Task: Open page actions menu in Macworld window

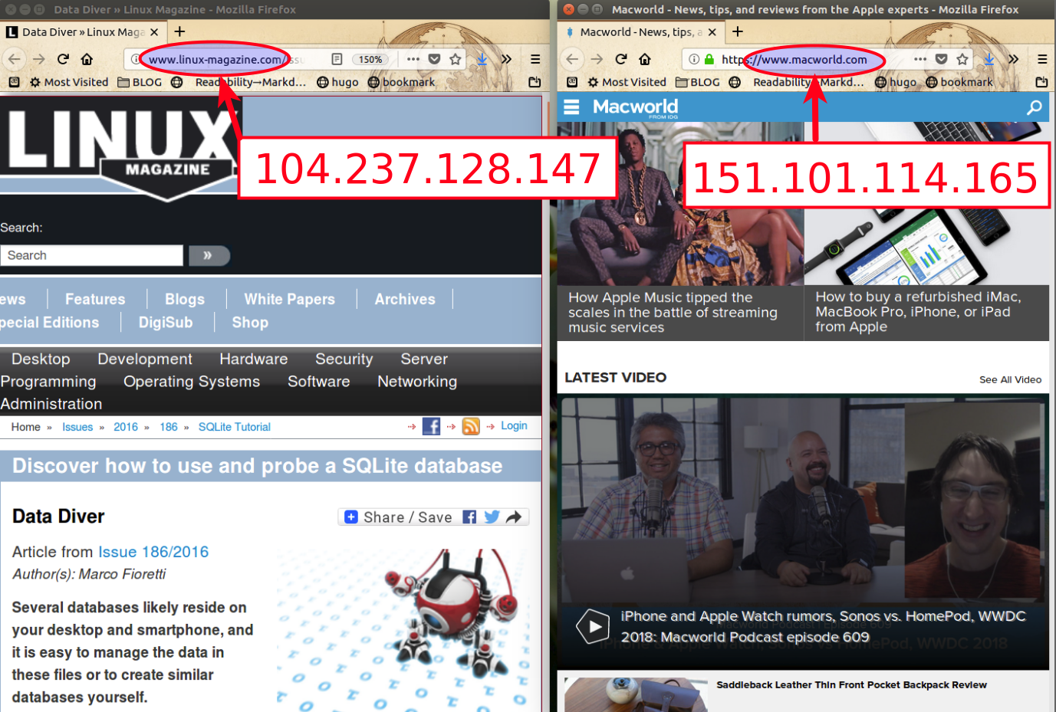Action: pyautogui.click(x=920, y=59)
